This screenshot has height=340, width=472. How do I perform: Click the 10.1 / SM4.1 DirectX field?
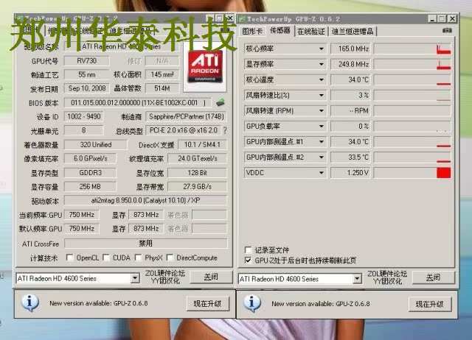202,145
